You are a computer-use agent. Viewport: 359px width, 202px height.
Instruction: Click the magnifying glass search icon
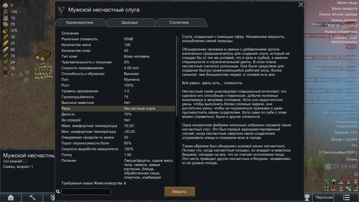58,192
